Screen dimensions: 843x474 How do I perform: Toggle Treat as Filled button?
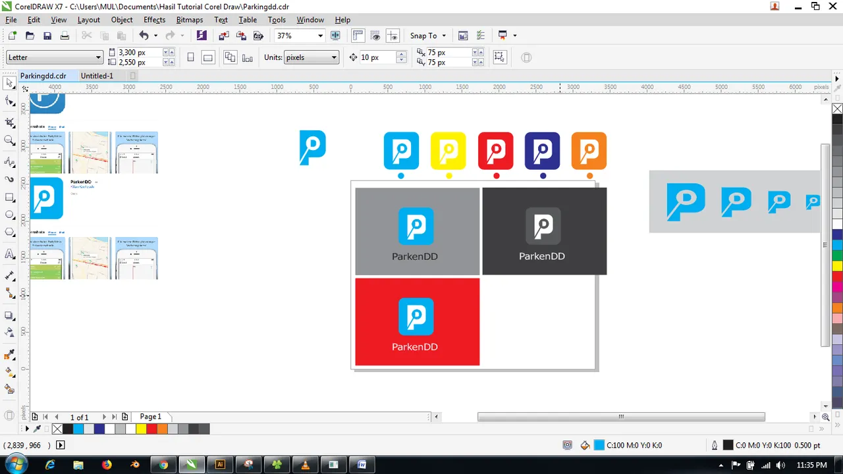[x=499, y=57]
